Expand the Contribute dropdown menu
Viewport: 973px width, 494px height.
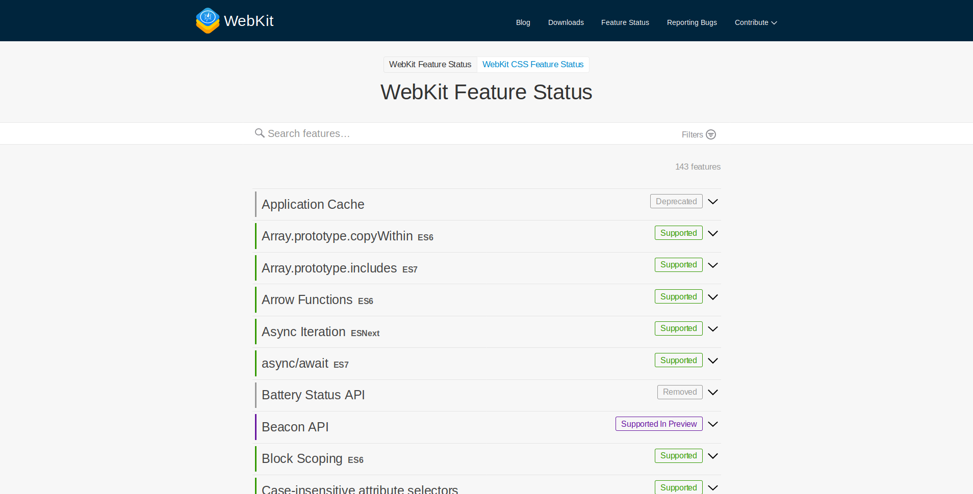point(756,22)
